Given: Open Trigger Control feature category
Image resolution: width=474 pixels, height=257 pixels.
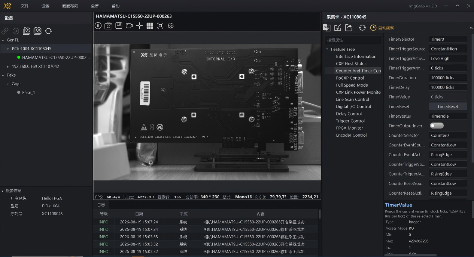Looking at the screenshot, I should [350, 121].
